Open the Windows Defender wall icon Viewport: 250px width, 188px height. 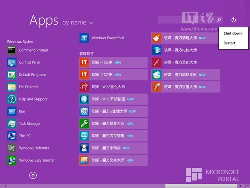pos(12,148)
